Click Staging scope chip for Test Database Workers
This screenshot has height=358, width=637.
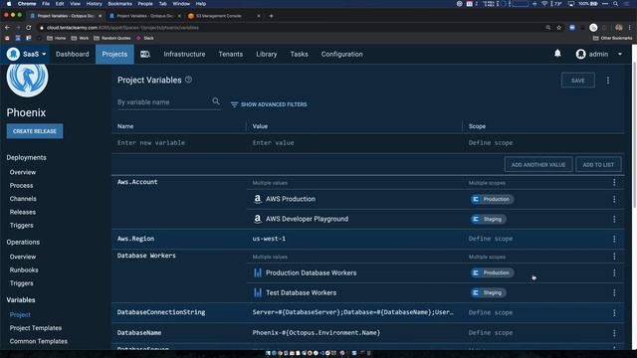488,292
